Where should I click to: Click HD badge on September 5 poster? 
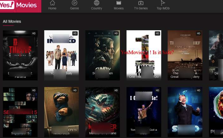(x=34, y=90)
